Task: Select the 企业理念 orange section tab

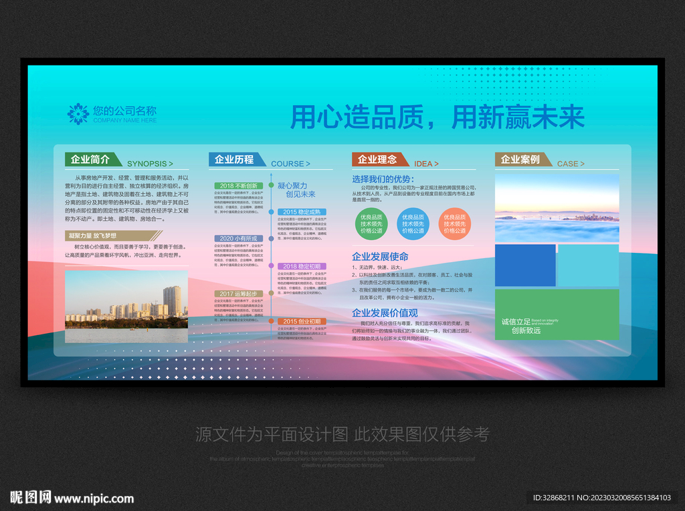Action: 380,159
